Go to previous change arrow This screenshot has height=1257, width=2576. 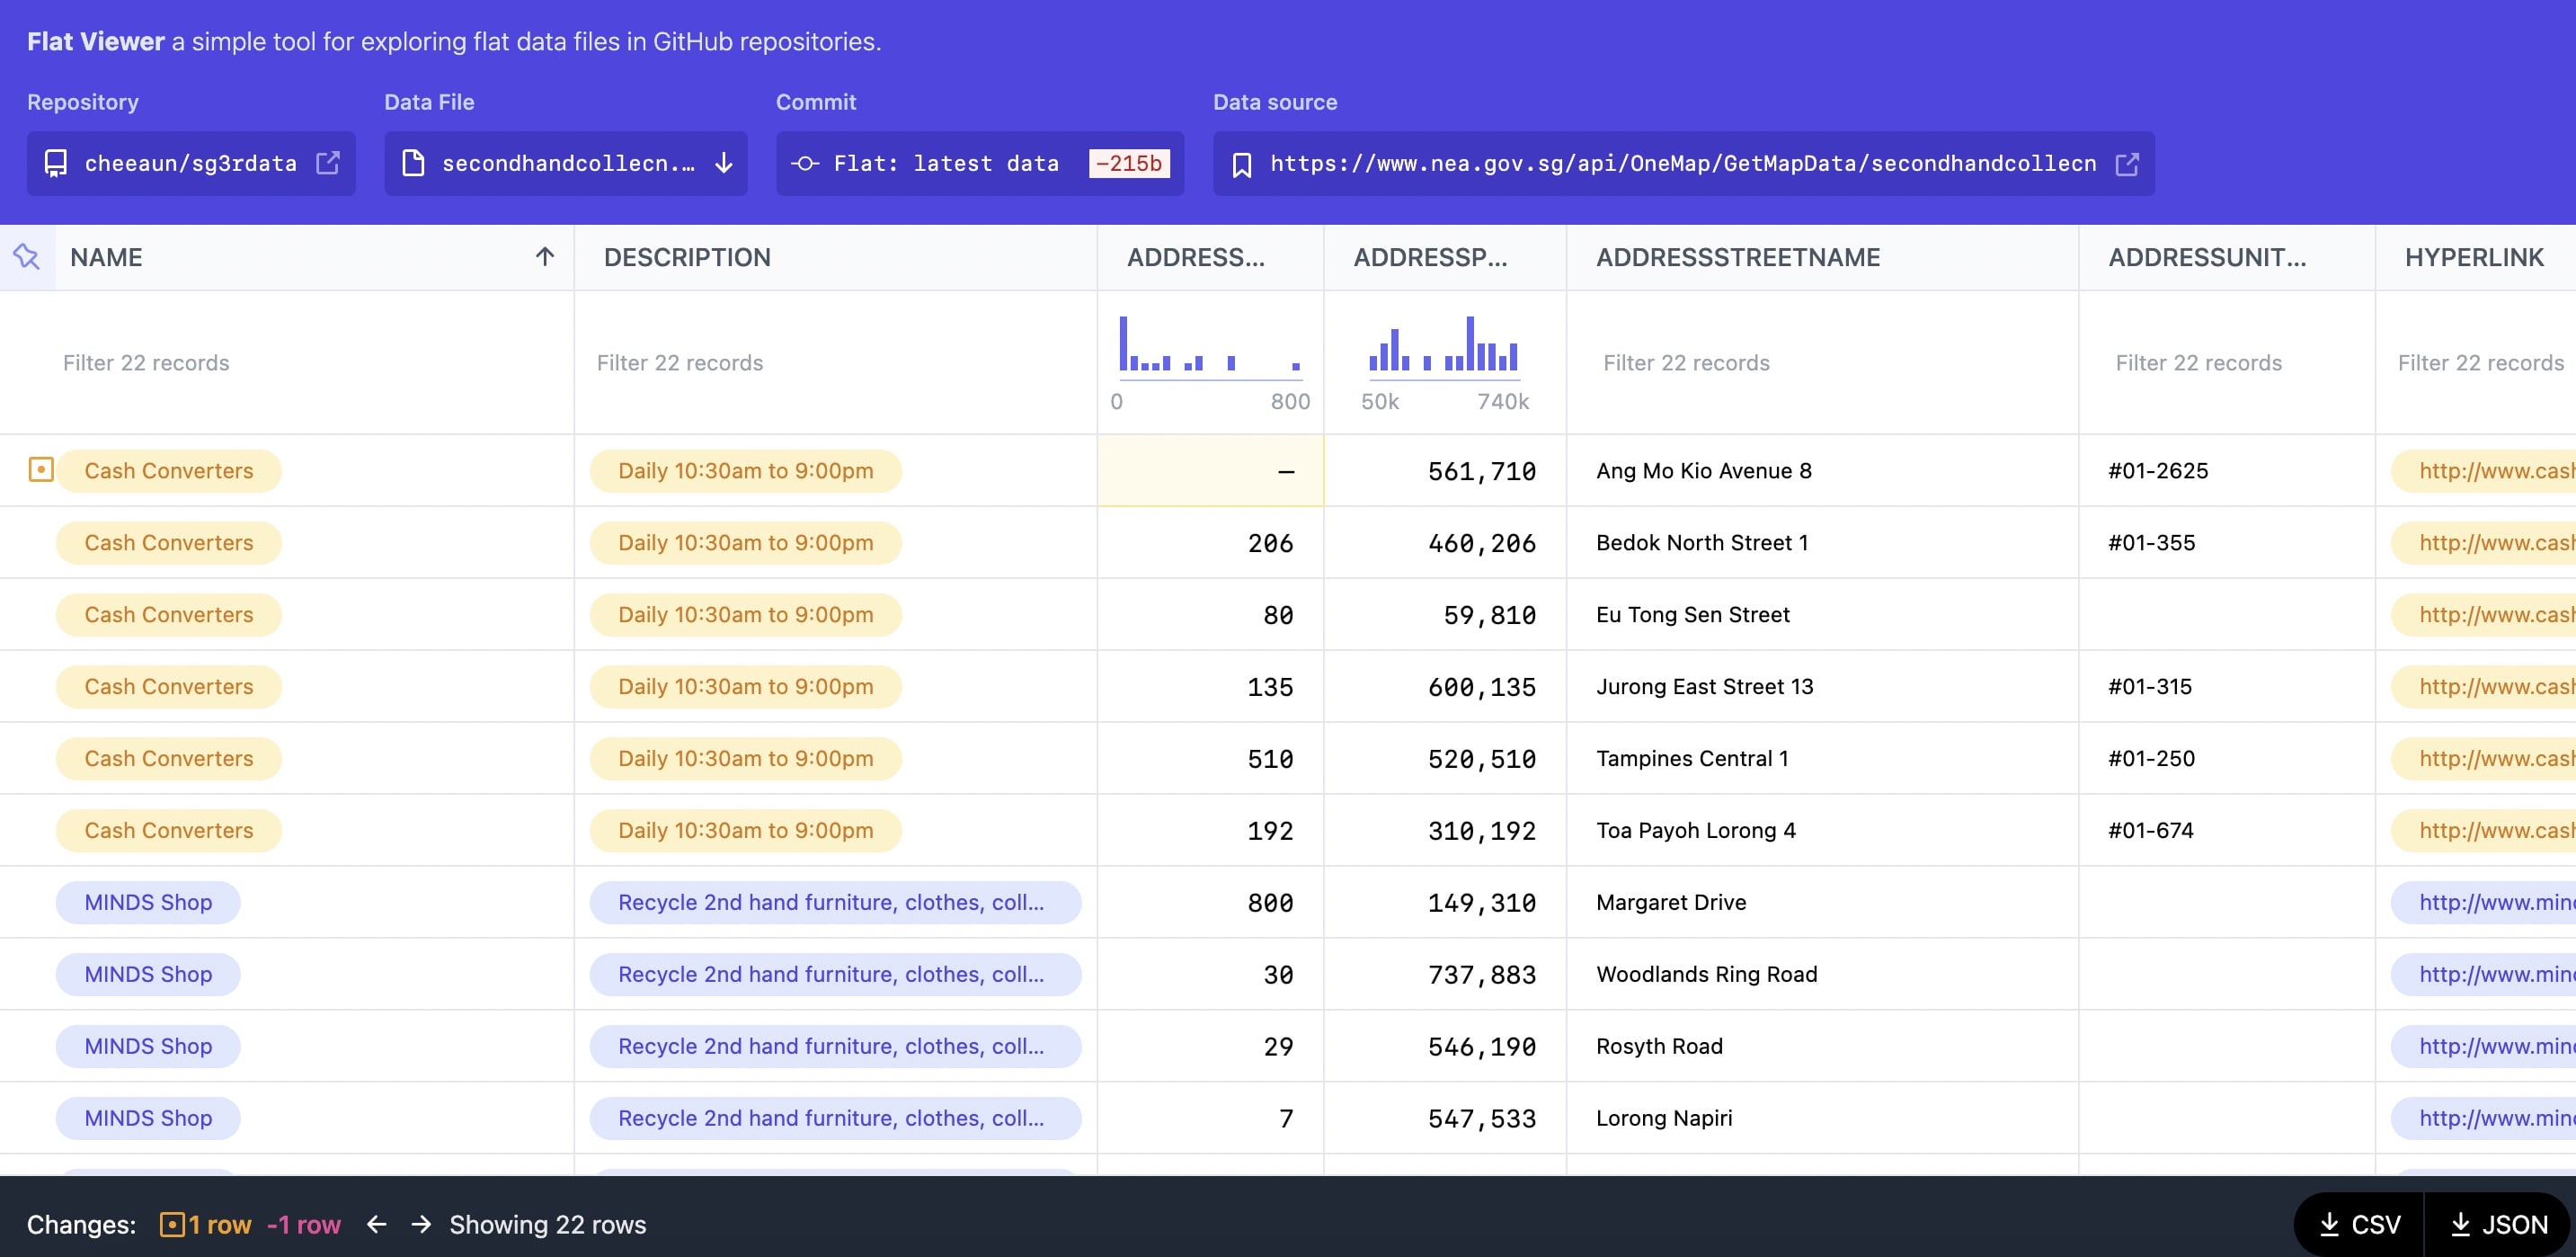point(376,1224)
